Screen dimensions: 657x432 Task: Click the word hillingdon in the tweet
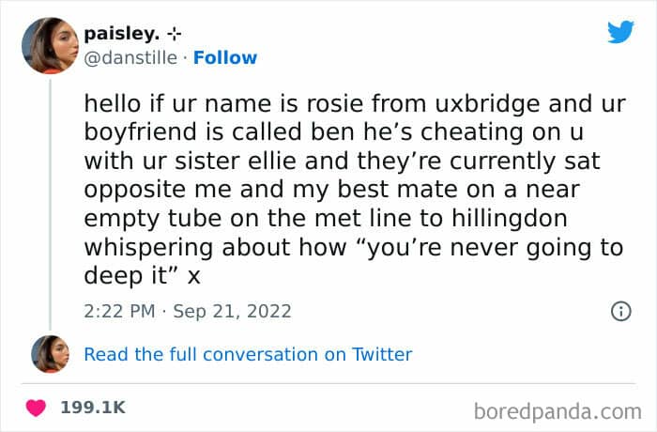click(509, 219)
